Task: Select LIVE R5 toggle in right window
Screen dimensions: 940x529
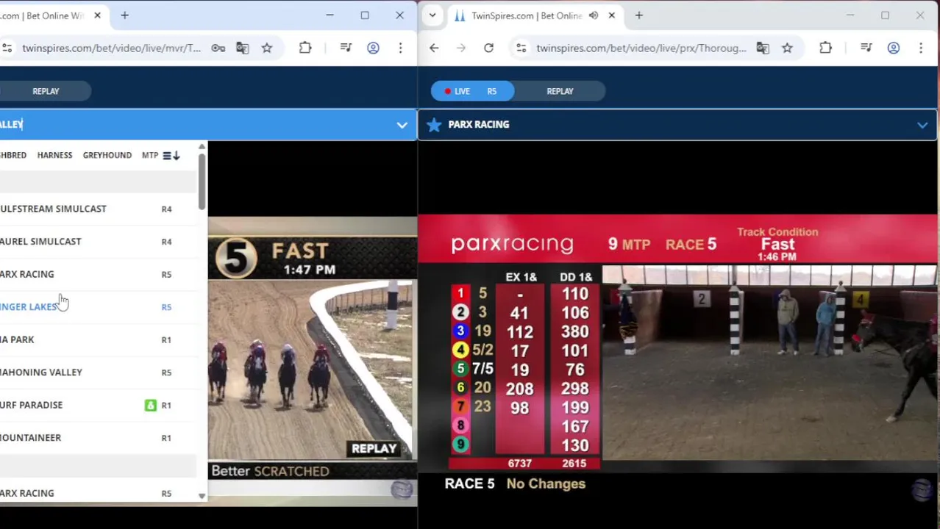Action: tap(472, 91)
